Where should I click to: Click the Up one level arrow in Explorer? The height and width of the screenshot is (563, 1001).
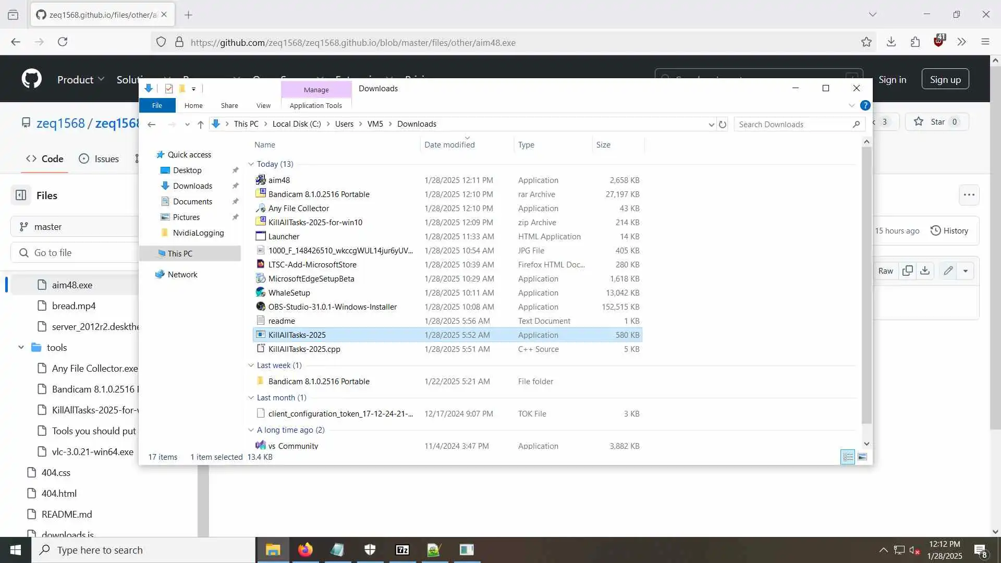[200, 125]
